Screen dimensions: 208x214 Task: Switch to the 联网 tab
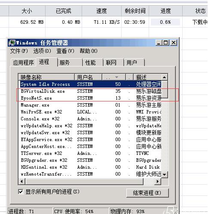point(113,63)
